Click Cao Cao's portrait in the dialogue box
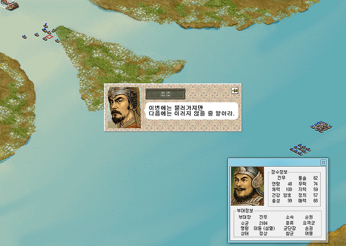 tap(124, 107)
